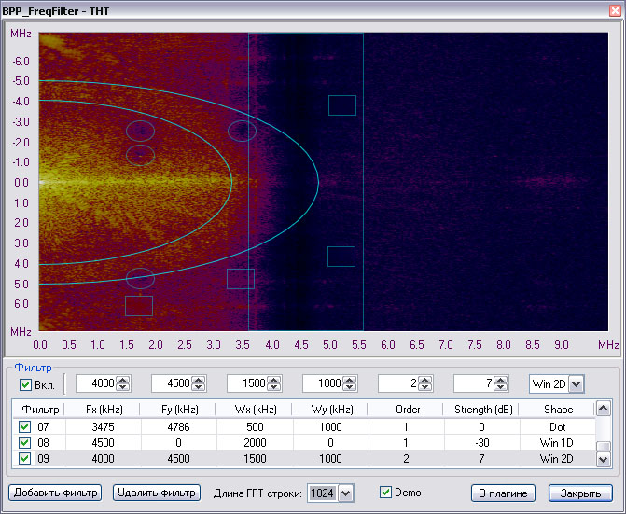Decrease the Fy value 4500 with down arrow
Image resolution: width=626 pixels, height=514 pixels.
[x=200, y=387]
